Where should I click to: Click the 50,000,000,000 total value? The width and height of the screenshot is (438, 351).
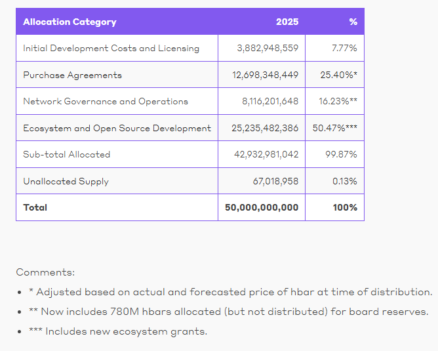tap(262, 207)
